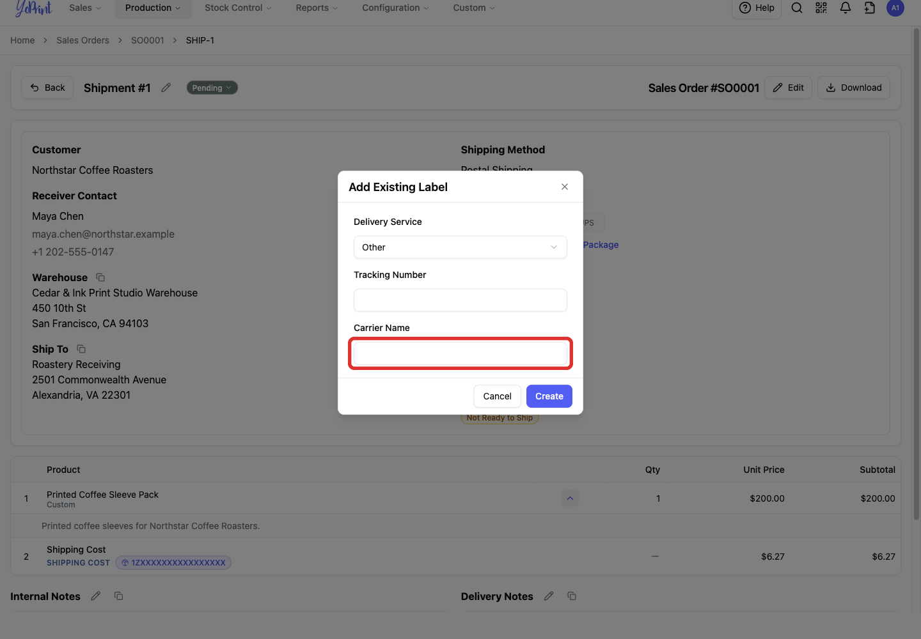Open the Sales menu
This screenshot has width=921, height=639.
[x=85, y=8]
